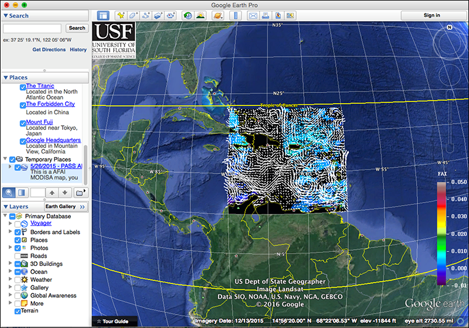
Task: Switch between Earth, Sky and planets
Action: coord(218,16)
